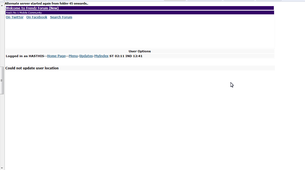Click the 'Could not update user location' message

pos(32,68)
